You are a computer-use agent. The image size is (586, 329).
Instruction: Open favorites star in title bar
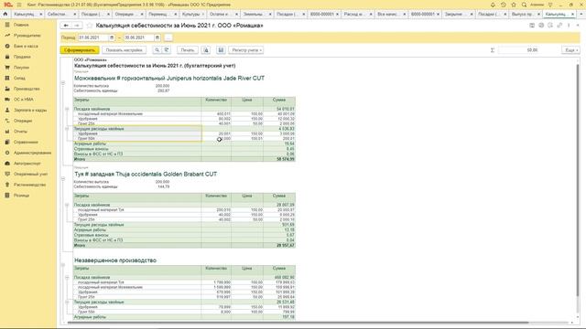514,5
